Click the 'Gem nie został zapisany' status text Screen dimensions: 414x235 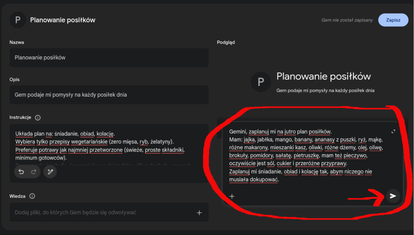[346, 20]
